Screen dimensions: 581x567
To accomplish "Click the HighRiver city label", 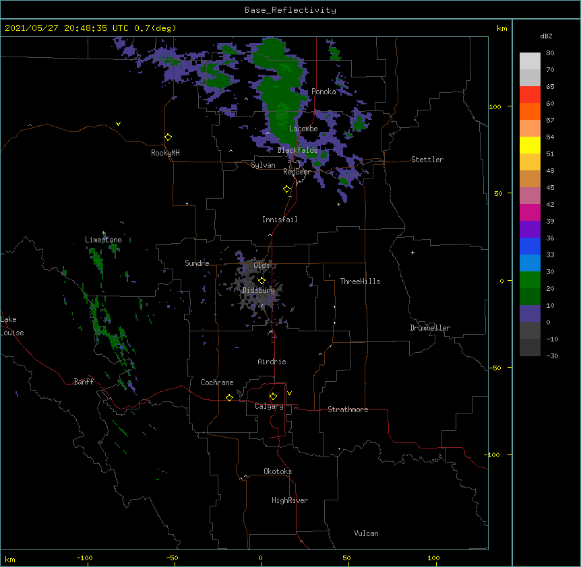I will pos(290,500).
